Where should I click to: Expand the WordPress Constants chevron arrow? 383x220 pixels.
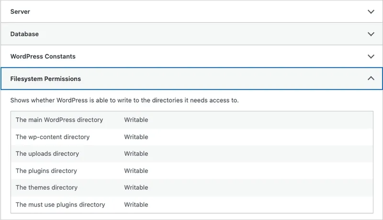[371, 56]
